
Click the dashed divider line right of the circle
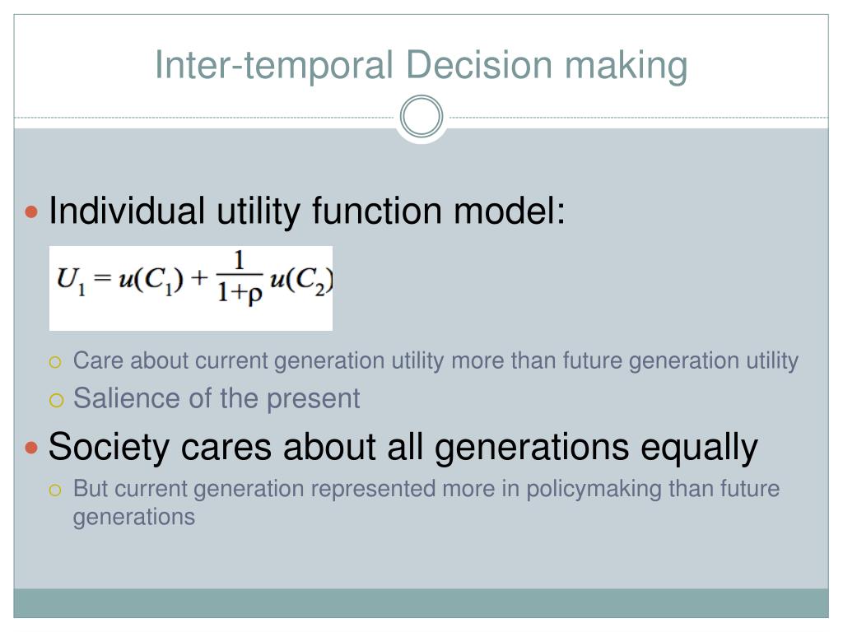pos(638,117)
